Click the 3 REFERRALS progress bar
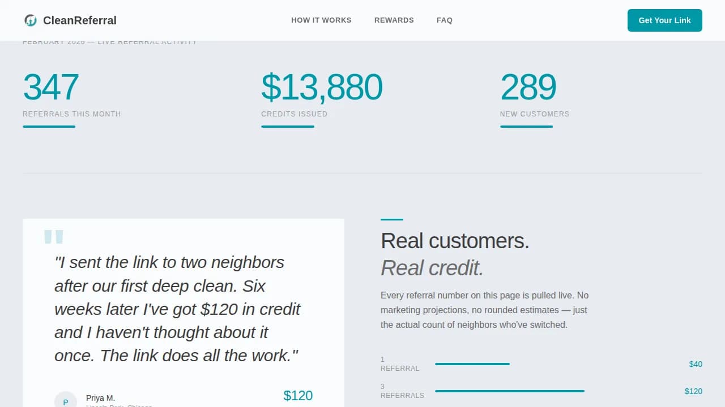Viewport: 725px width, 407px height. [509, 391]
